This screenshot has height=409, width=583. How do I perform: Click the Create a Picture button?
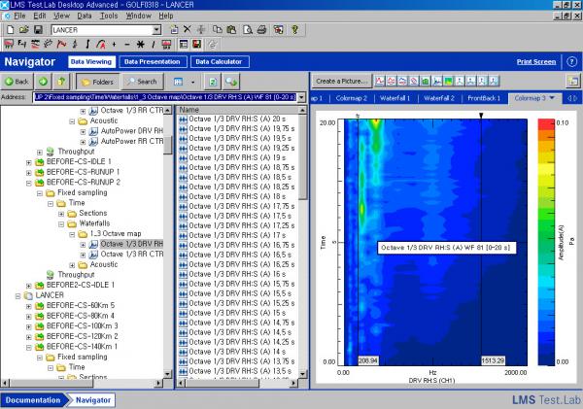341,81
